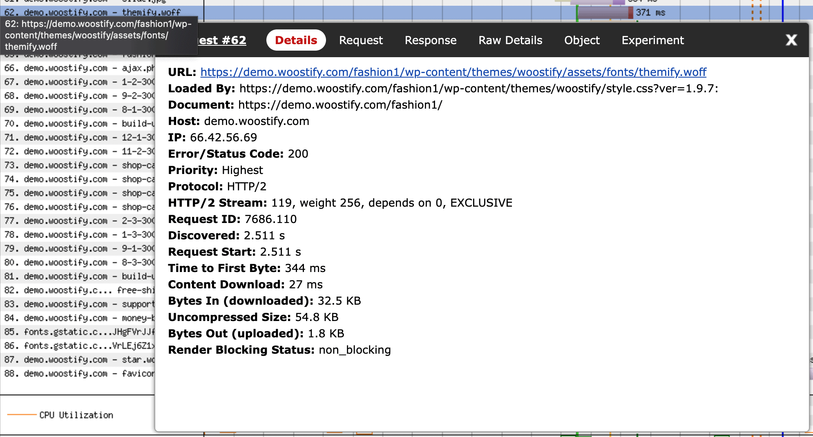Click the Discovered value 2.511 s
Image resolution: width=813 pixels, height=437 pixels.
pos(264,236)
